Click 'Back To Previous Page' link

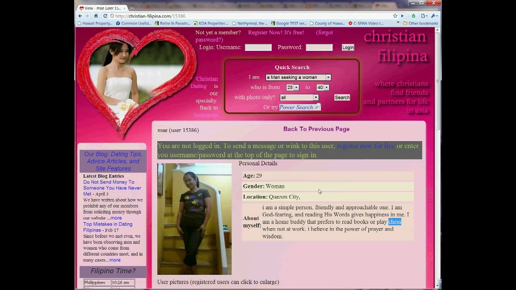click(316, 129)
